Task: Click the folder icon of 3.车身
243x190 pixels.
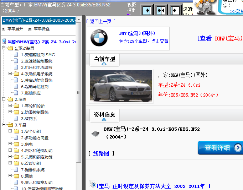Action: click(x=10, y=125)
